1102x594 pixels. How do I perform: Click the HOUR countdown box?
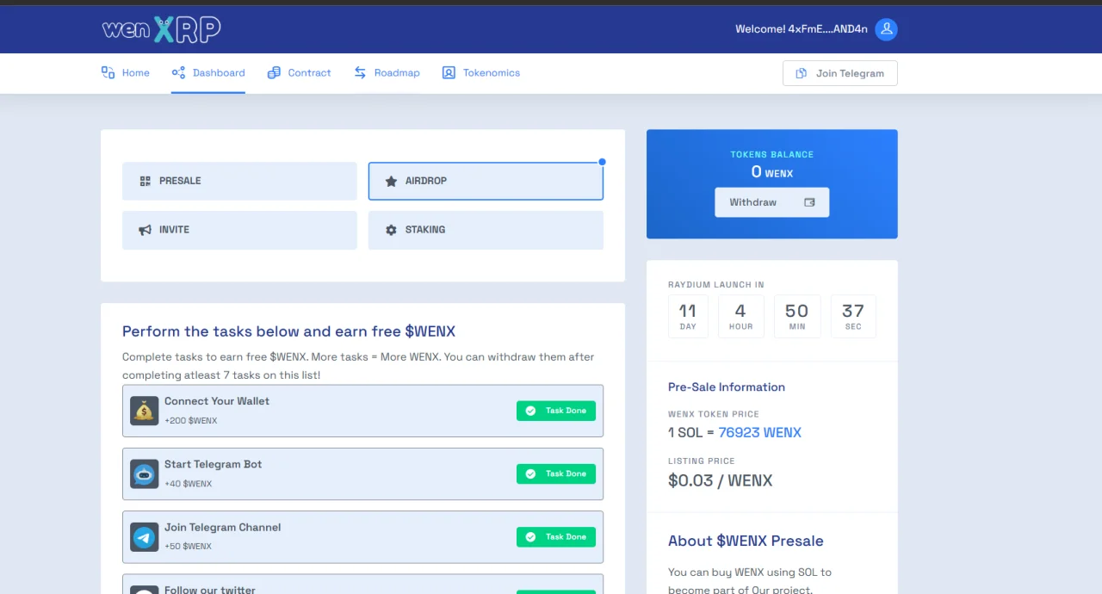click(741, 316)
